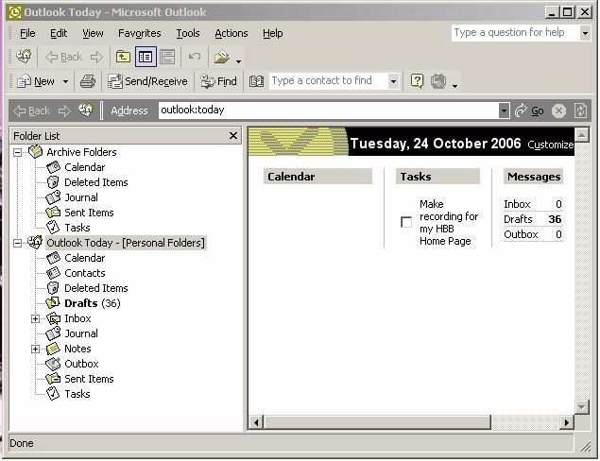Click the Type a question for help box
Viewport: 600px width, 461px height.
pos(515,32)
